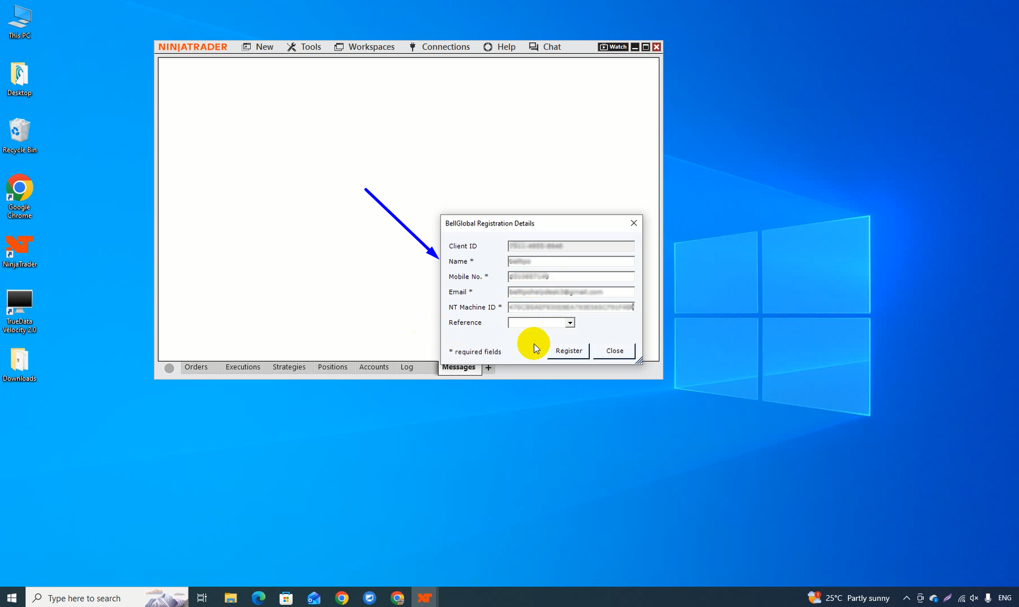Click the NinjaTrader taskbar icon
1019x607 pixels.
(425, 598)
